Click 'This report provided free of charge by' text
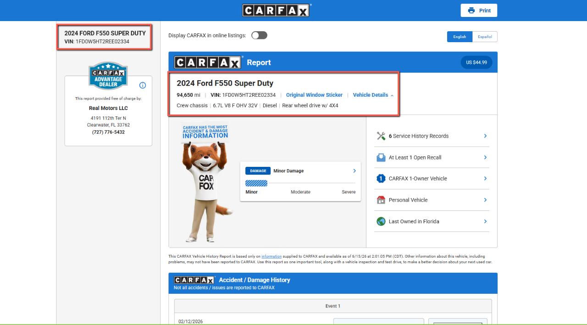587x325 pixels. pos(108,99)
